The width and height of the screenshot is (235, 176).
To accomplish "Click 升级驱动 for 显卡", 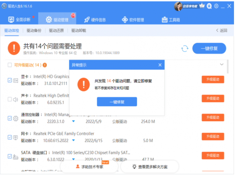I will (213, 80).
